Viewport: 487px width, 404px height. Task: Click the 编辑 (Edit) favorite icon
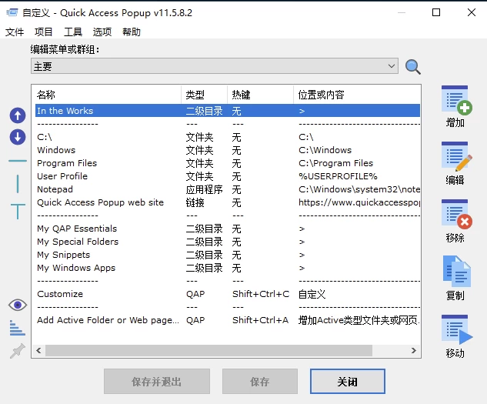click(x=456, y=158)
